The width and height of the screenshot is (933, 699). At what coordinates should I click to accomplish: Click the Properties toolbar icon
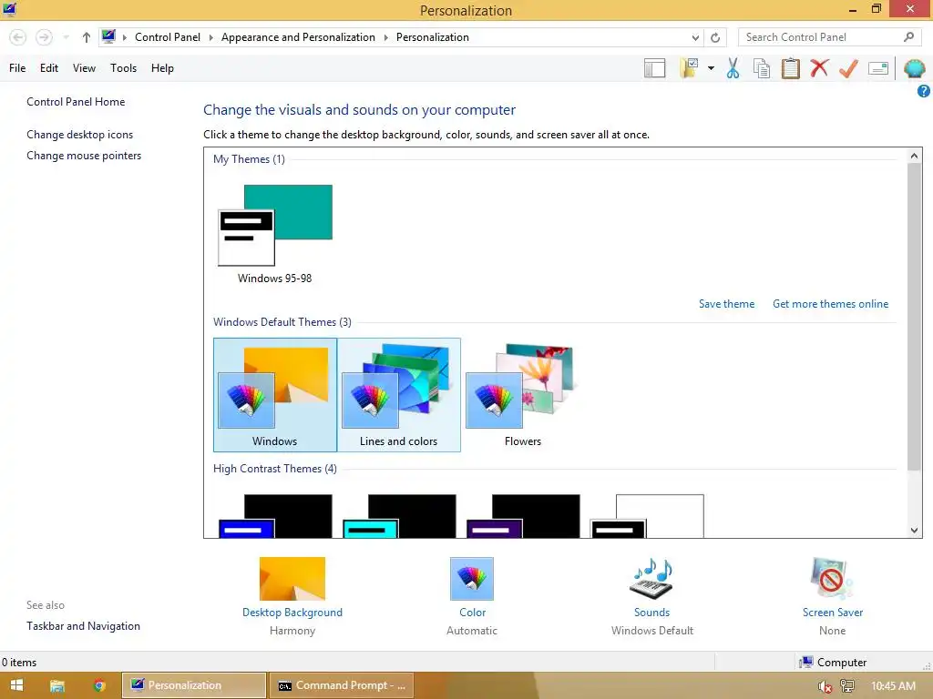[x=878, y=68]
